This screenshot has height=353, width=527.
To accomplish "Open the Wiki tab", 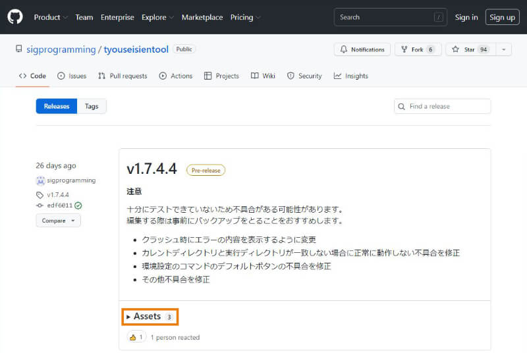I will tap(263, 76).
